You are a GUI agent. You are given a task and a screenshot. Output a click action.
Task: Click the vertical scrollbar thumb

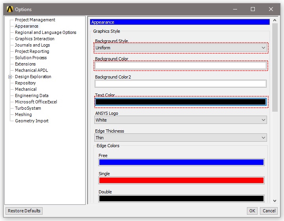point(275,67)
